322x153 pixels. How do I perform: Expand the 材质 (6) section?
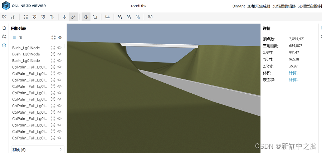(x=38, y=149)
